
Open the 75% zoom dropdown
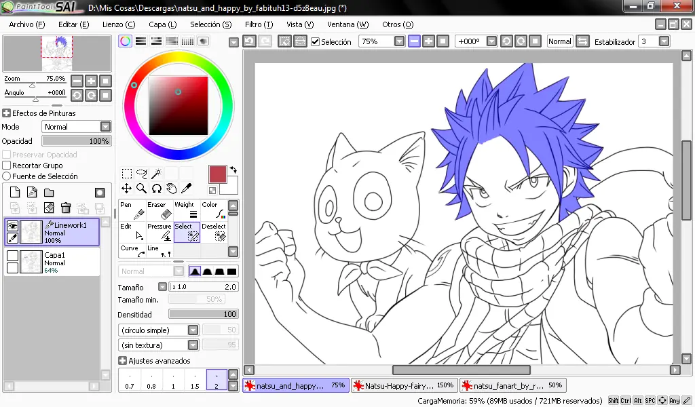coord(399,41)
